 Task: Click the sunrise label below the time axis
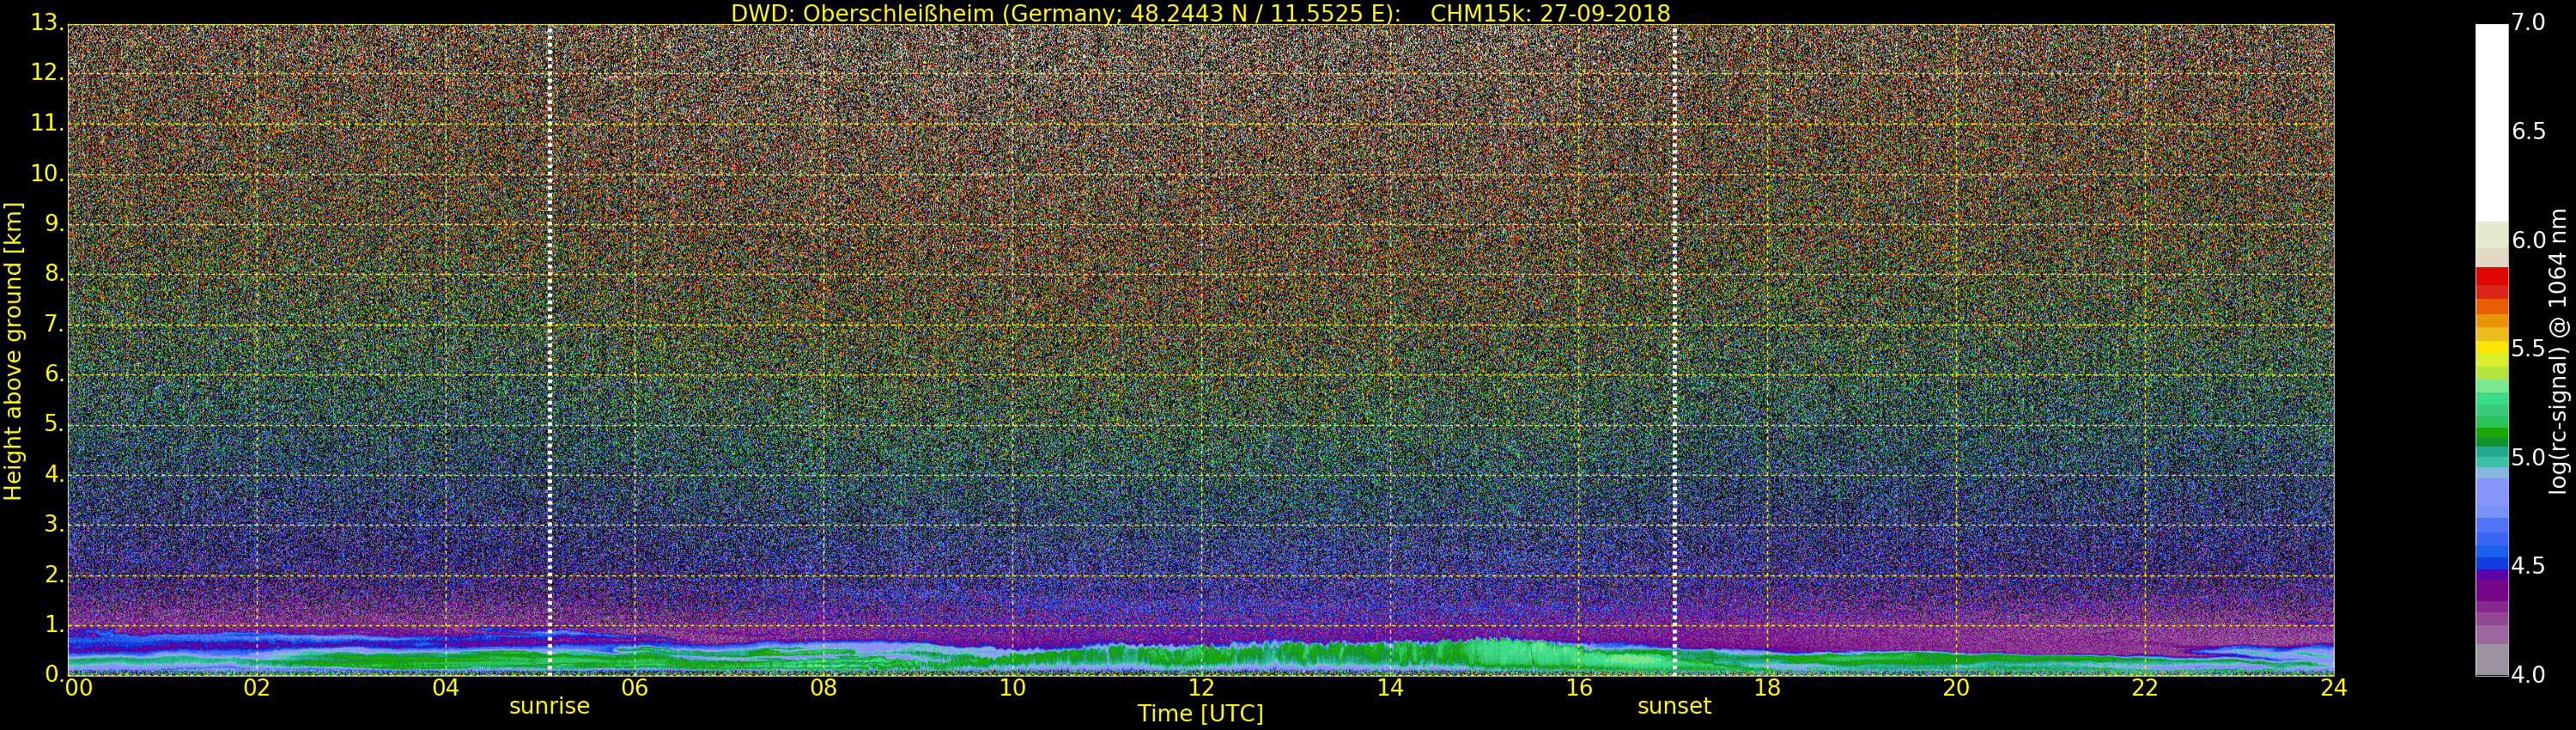pyautogui.click(x=549, y=706)
